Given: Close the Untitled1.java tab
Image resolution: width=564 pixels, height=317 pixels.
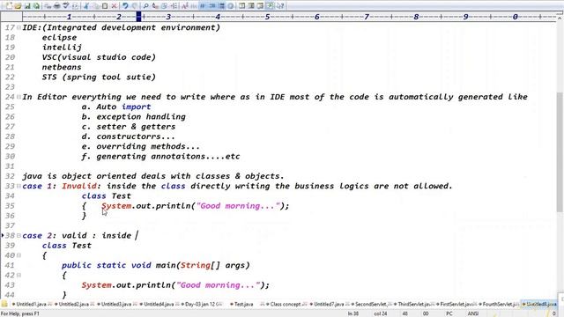Looking at the screenshot, I should pos(50,304).
